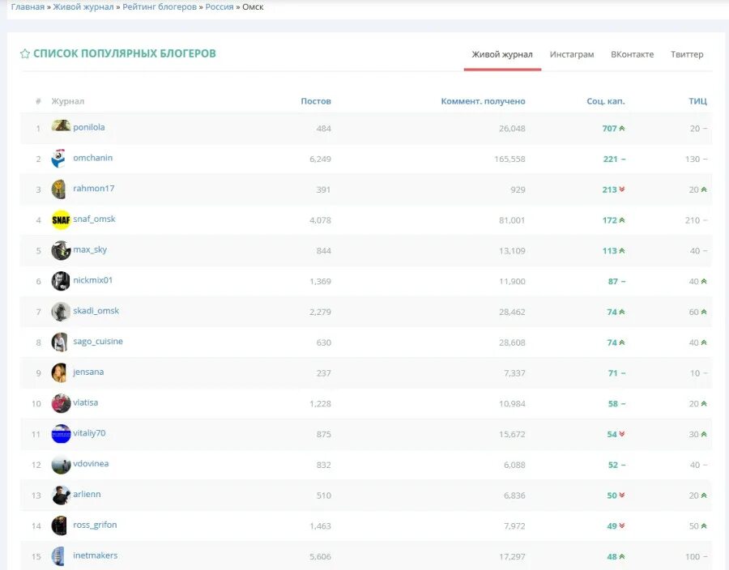Open vitaliy70's journal link
Viewport: 729px width, 570px height.
tap(89, 433)
